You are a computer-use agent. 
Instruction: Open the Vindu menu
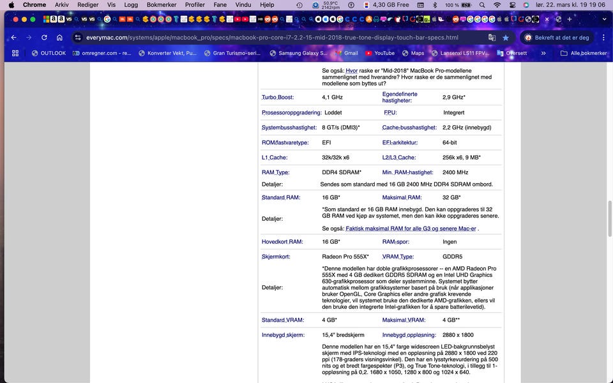[x=243, y=5]
